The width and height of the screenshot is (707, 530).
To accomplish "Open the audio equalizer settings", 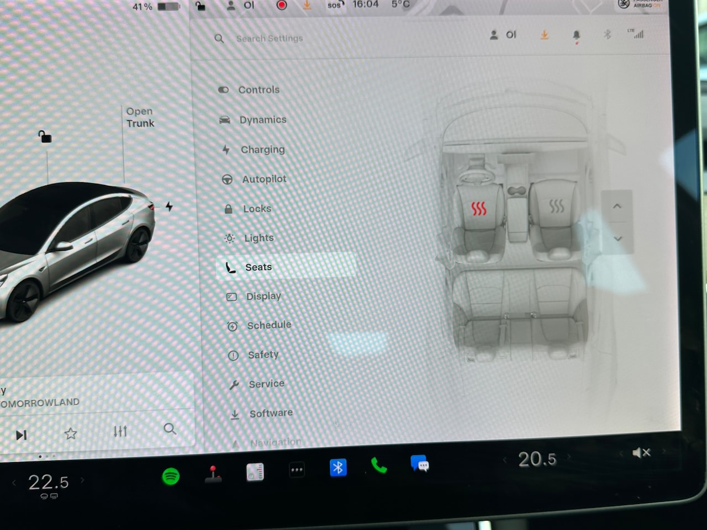I will [x=120, y=431].
